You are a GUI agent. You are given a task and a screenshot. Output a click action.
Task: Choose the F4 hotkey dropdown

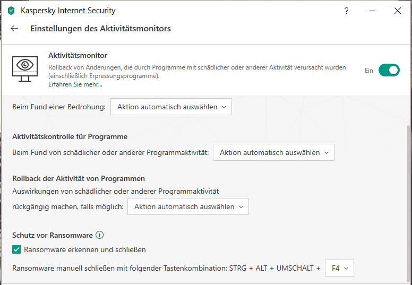339,269
